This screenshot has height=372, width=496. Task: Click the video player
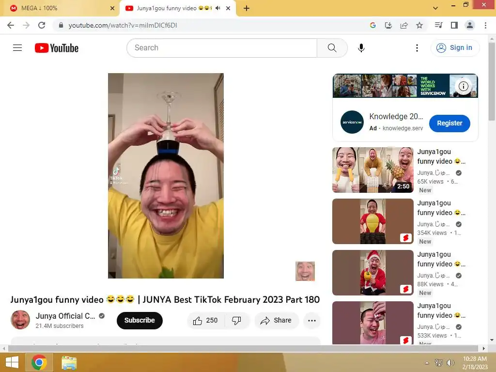(x=166, y=176)
